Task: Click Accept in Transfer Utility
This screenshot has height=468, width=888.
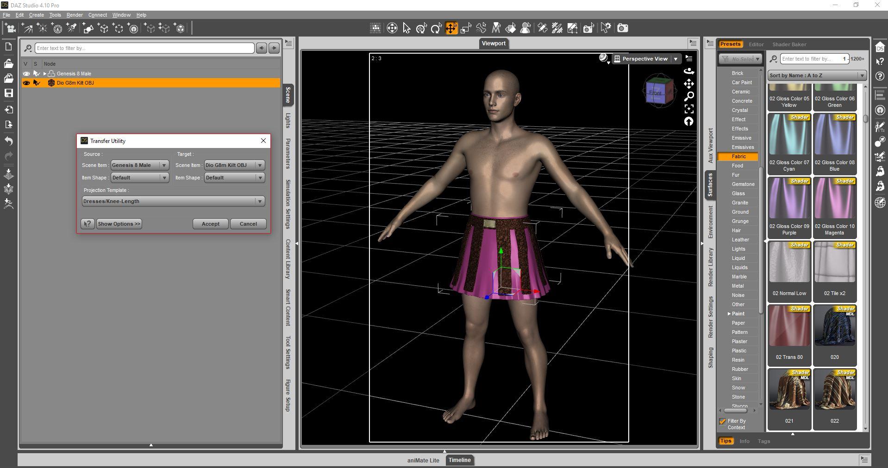Action: (211, 224)
